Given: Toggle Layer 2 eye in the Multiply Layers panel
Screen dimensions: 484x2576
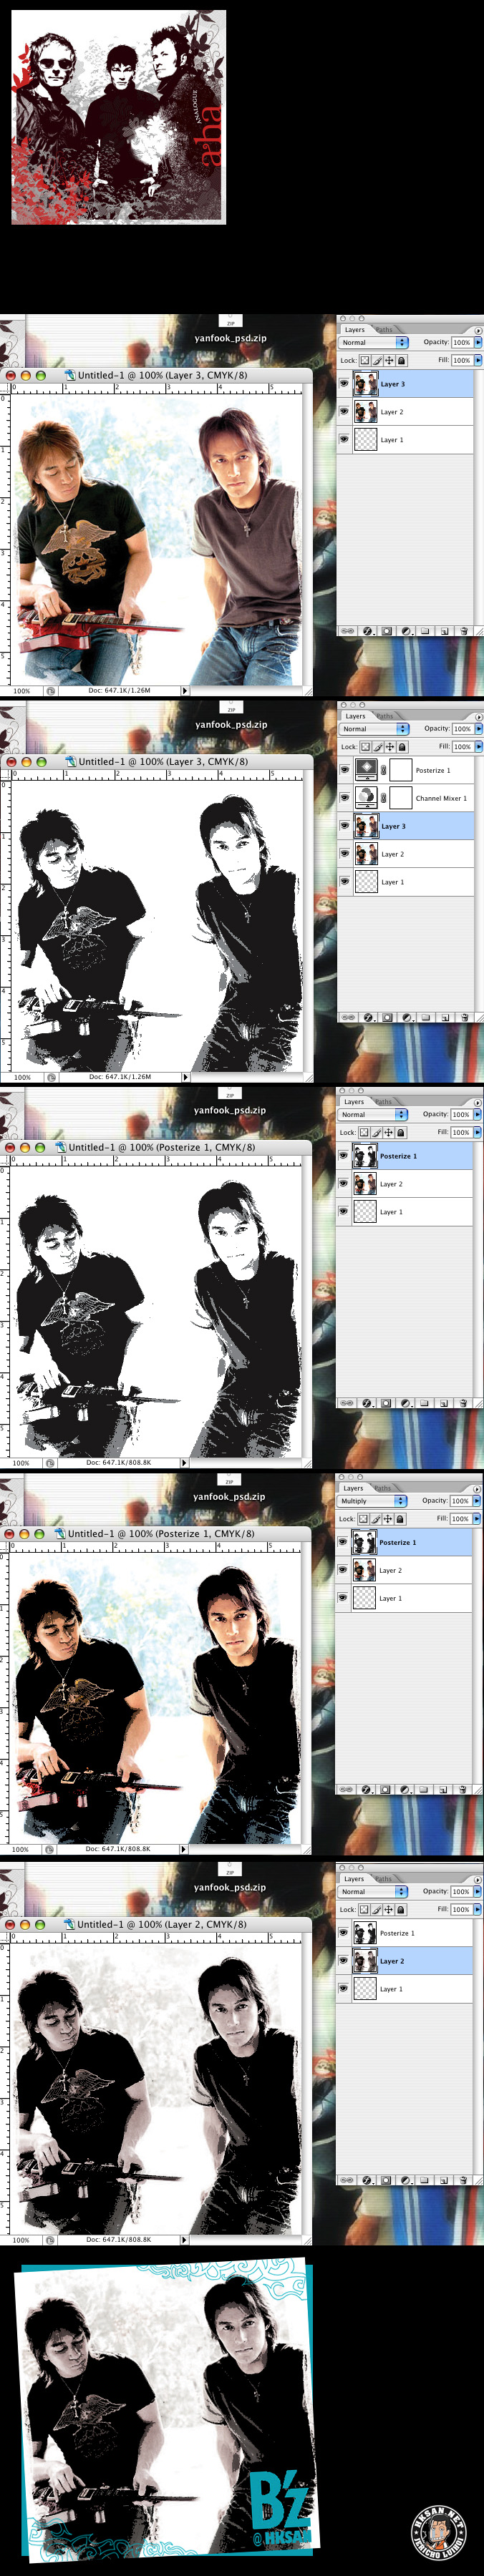Looking at the screenshot, I should click(344, 1570).
